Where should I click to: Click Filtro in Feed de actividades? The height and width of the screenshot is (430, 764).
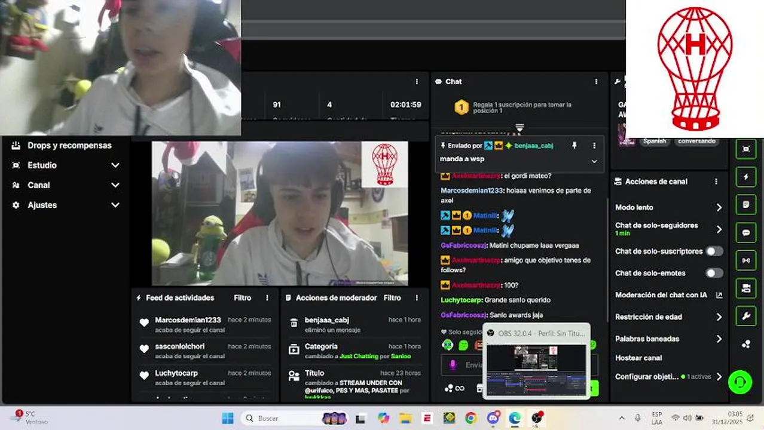point(242,297)
